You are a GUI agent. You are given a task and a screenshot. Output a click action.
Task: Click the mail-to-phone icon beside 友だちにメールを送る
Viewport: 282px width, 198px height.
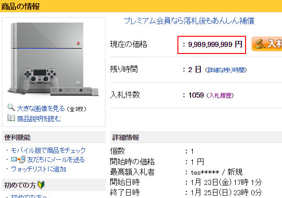coord(18,159)
